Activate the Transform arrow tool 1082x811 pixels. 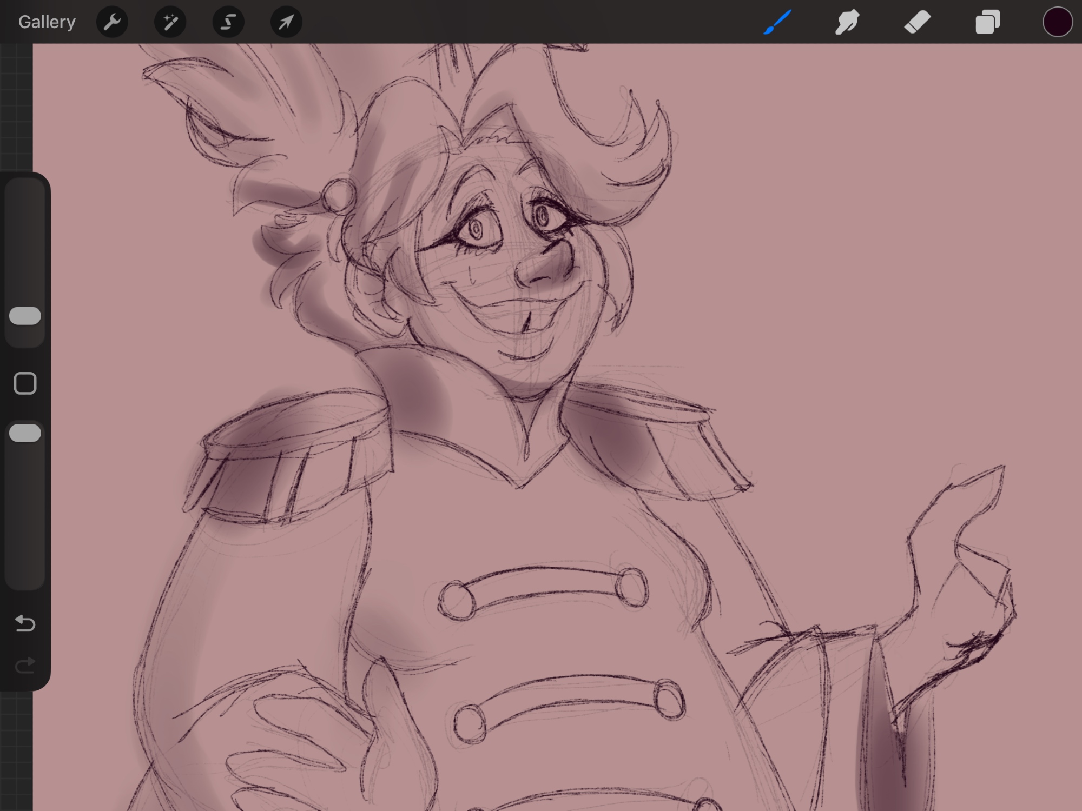pos(286,22)
